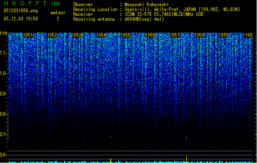Click the HROFFT 1.0.0 title text

point(32,3)
